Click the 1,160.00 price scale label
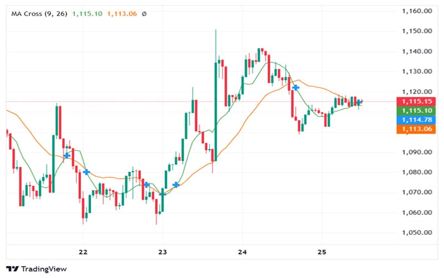This screenshot has width=444, height=278. point(417,11)
